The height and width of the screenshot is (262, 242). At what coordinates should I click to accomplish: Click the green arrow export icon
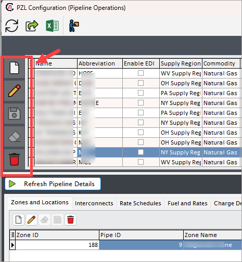(32, 26)
